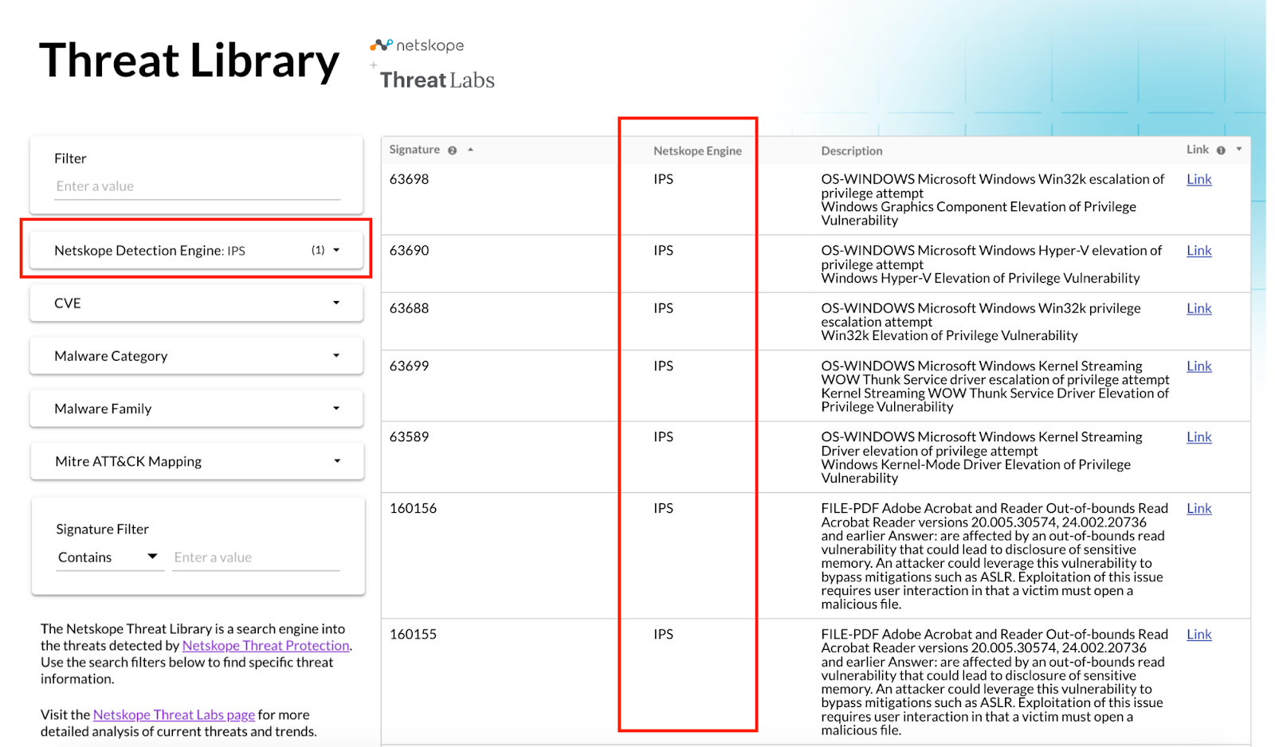
Task: Open the CVE filter dropdown
Action: coord(196,303)
